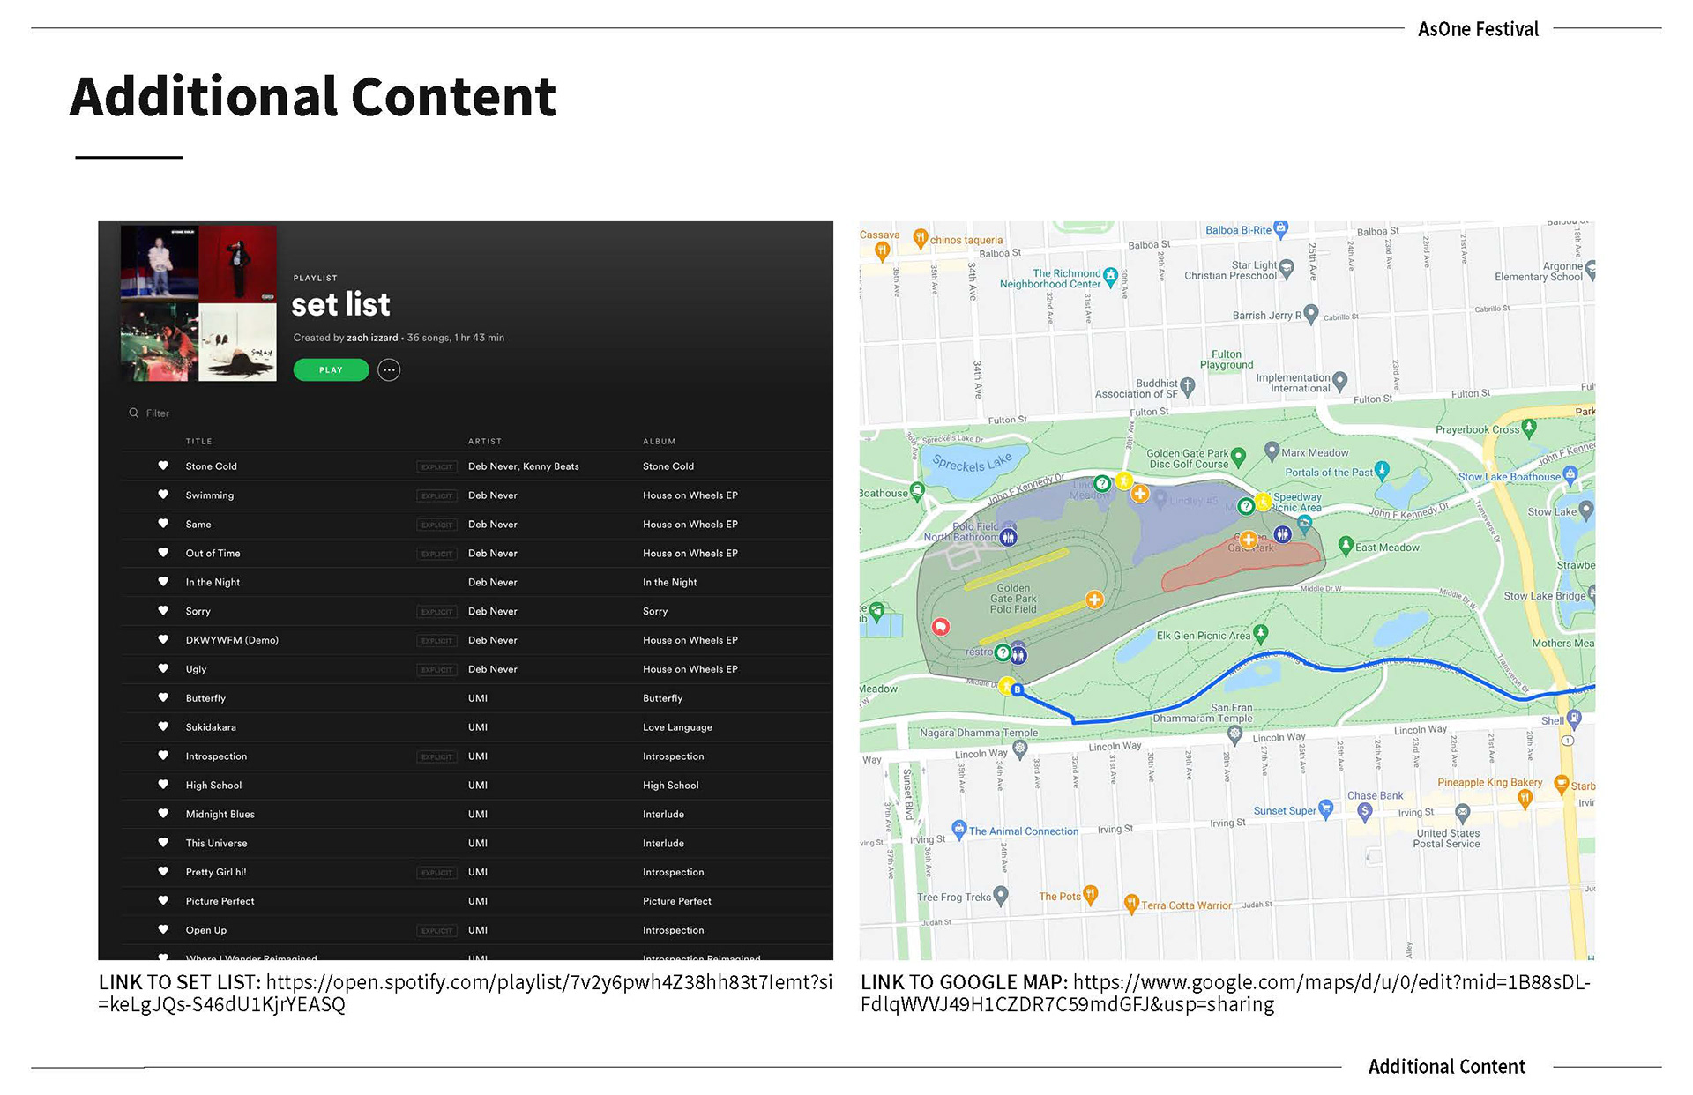Click the TITLE column header

(198, 441)
